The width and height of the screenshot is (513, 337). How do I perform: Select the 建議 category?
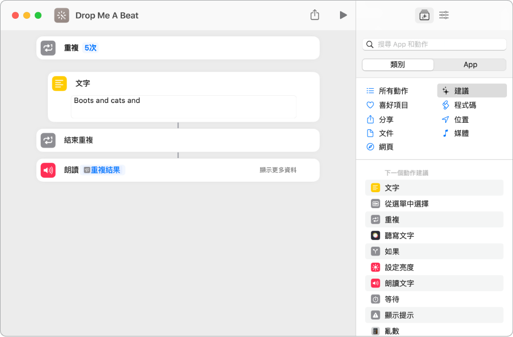pos(472,90)
